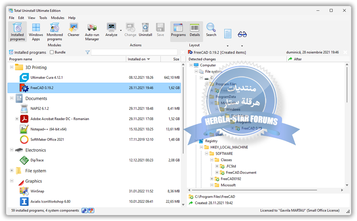This screenshot has width=357, height=221.
Task: Open the Installed programs module
Action: (17, 32)
